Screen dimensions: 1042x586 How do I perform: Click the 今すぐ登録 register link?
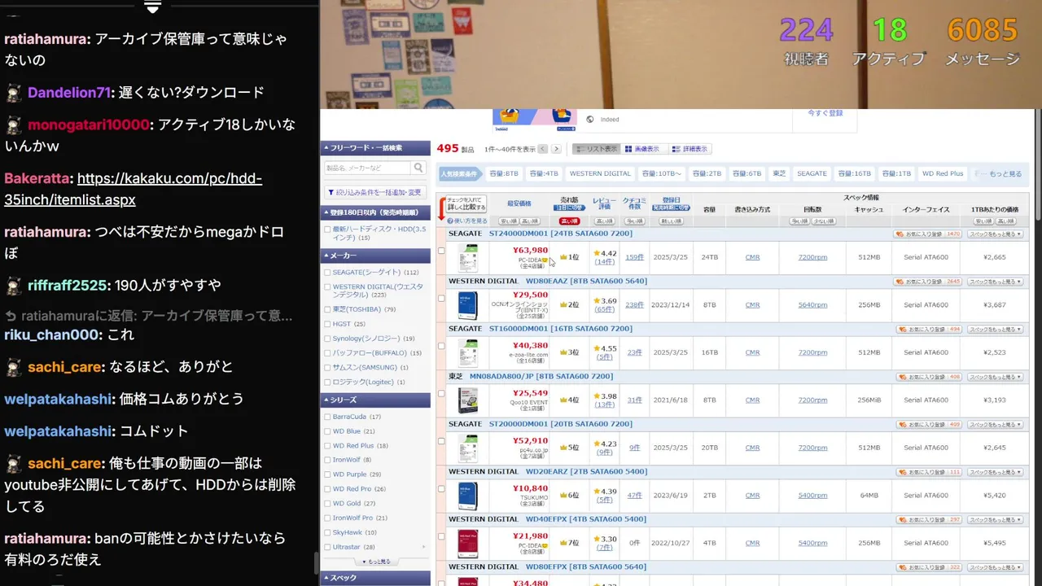tap(825, 113)
